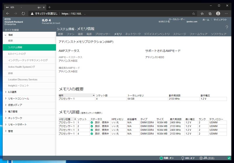The image size is (234, 163).
Task: Sort memory details by サイズ column
Action: point(160,119)
